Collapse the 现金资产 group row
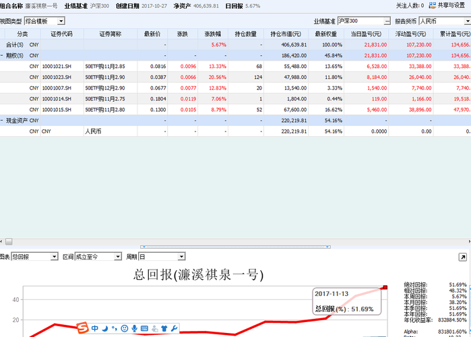The width and height of the screenshot is (471, 337). (2, 120)
